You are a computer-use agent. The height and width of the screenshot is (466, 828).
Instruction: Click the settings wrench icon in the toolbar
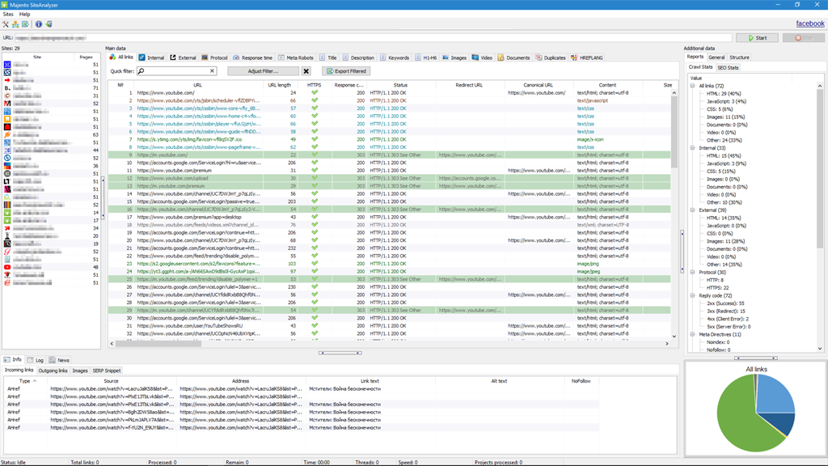coord(6,24)
